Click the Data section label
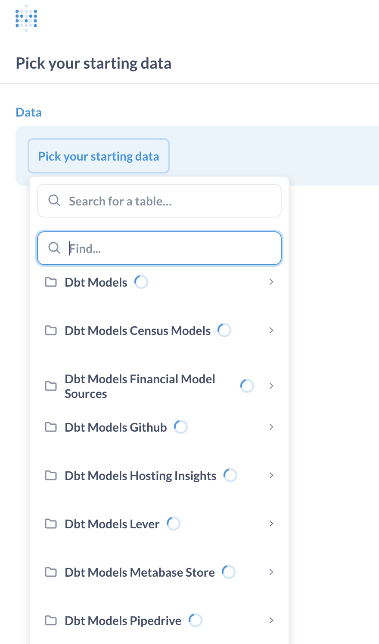 pos(28,112)
